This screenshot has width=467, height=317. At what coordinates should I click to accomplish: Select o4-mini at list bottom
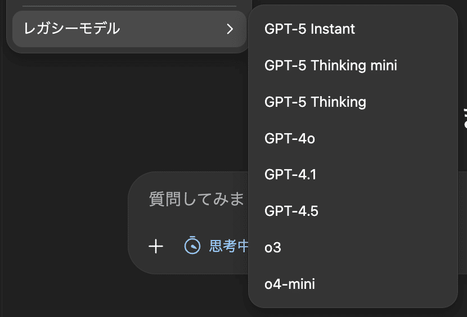point(289,284)
